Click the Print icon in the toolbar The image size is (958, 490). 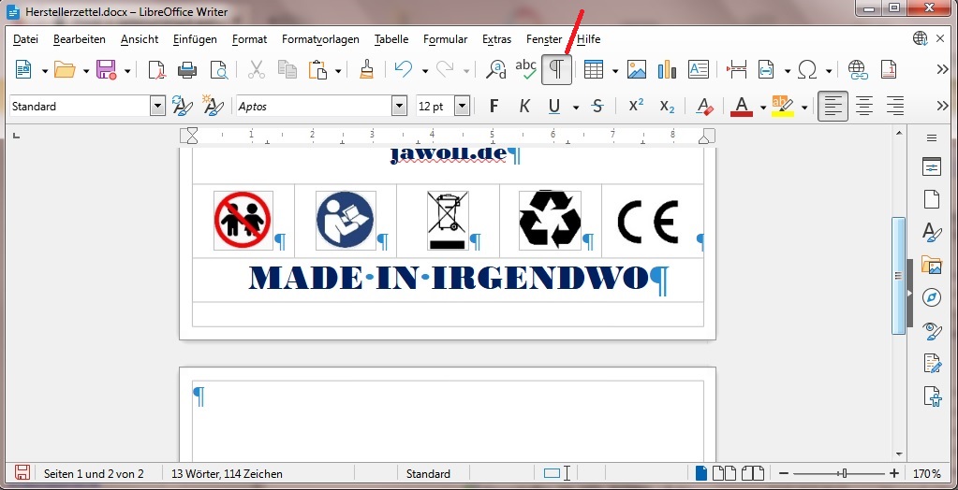point(187,70)
